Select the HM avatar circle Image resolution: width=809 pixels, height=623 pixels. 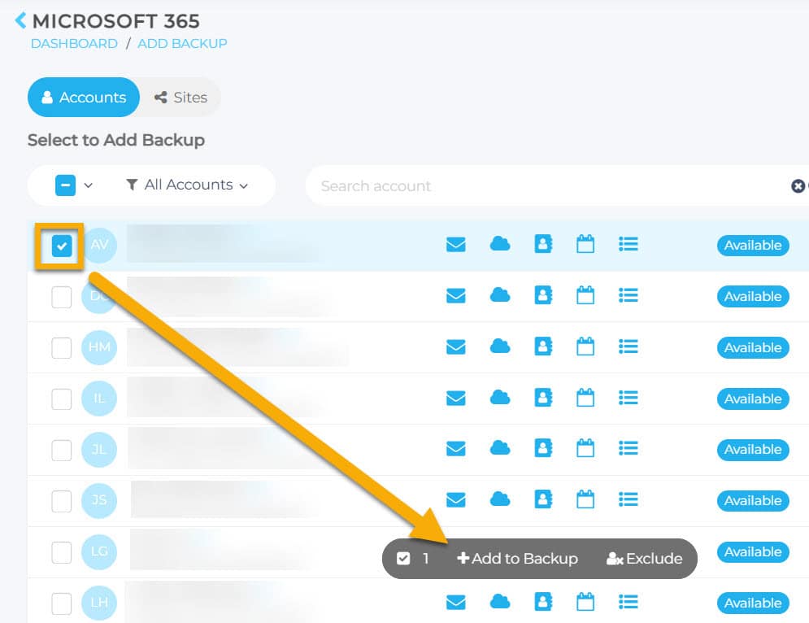(x=99, y=346)
